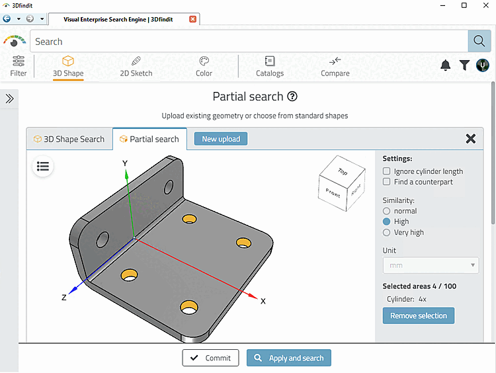Open browser history dropdown arrow
The width and height of the screenshot is (496, 373).
click(x=42, y=19)
